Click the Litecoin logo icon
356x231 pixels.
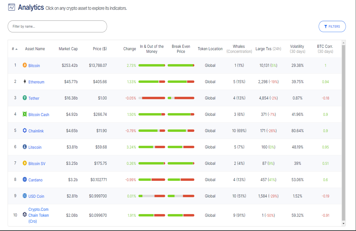[x=25, y=147]
